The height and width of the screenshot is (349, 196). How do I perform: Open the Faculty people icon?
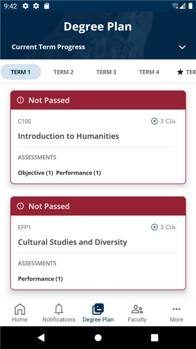[137, 309]
